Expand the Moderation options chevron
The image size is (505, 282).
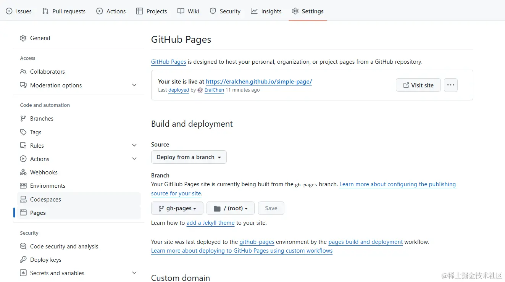pos(134,85)
